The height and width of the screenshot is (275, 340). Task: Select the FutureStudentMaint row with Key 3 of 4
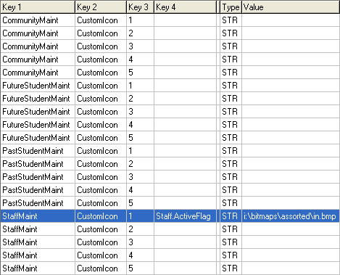click(x=170, y=125)
